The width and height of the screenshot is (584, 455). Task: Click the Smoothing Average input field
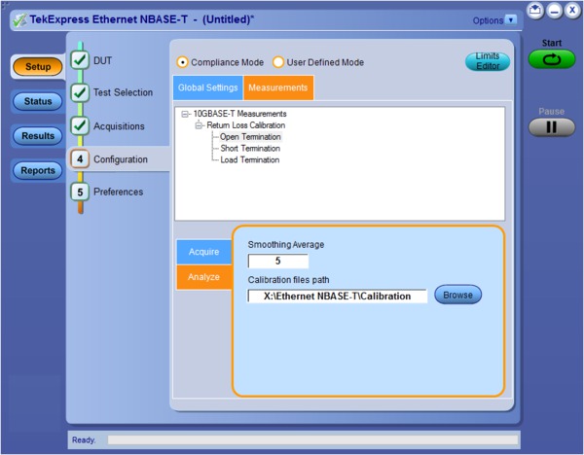[278, 261]
